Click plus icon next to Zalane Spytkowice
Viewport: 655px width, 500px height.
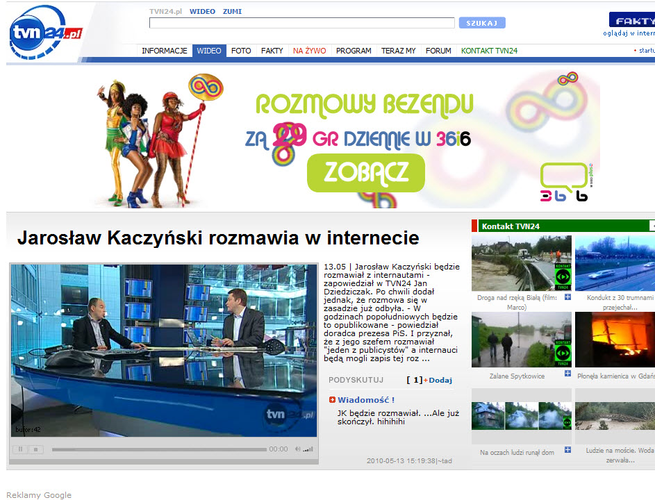567,374
